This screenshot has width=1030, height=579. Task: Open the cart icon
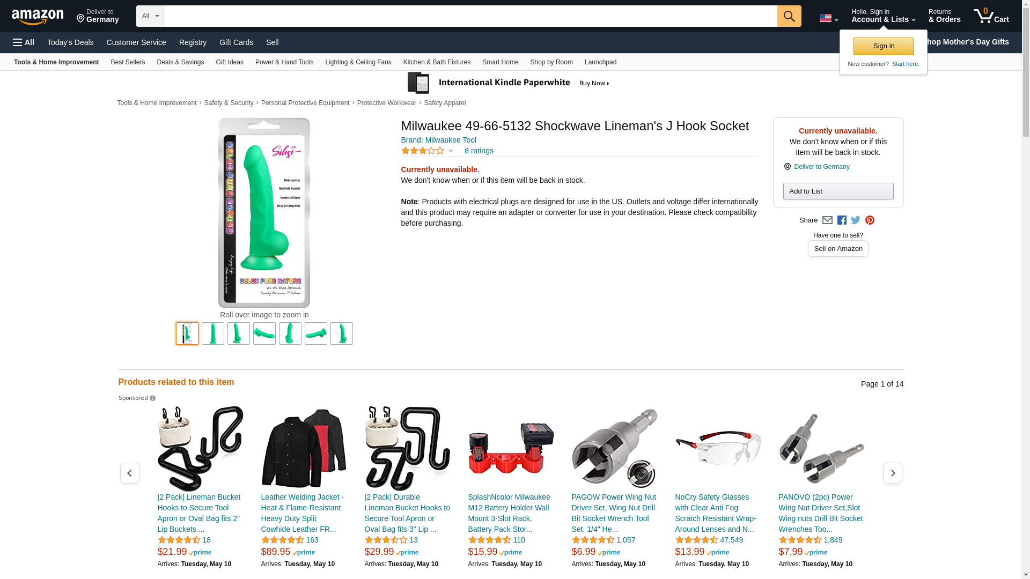[991, 16]
